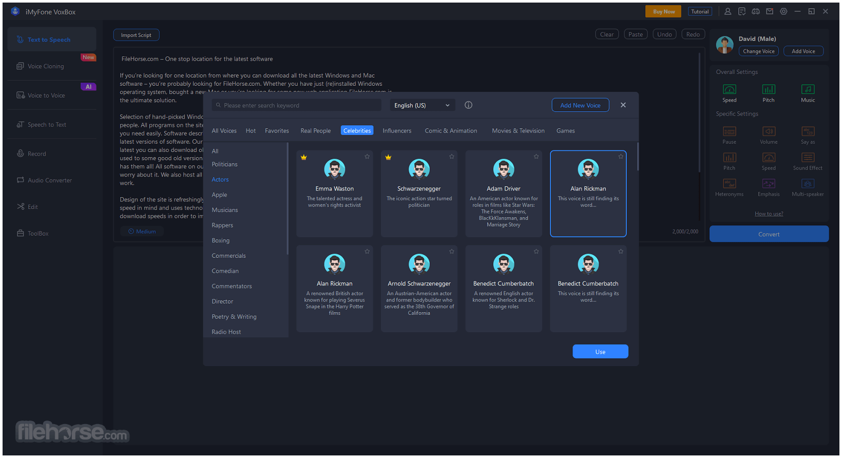
Task: Switch to the Hot tab
Action: tap(251, 131)
